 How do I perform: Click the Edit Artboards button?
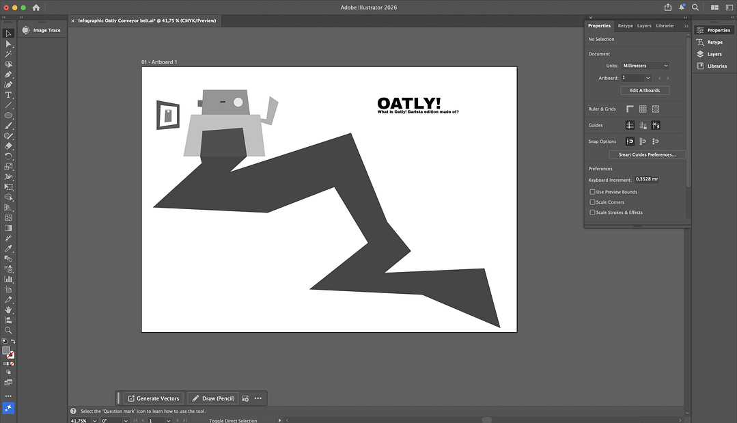(x=644, y=90)
